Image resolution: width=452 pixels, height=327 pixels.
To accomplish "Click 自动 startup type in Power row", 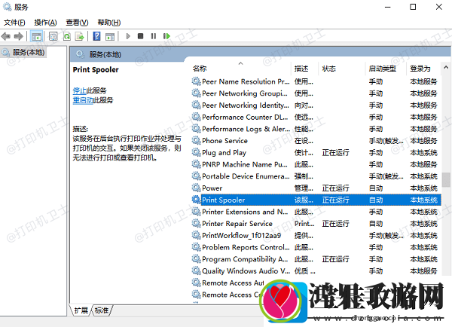I will [376, 188].
